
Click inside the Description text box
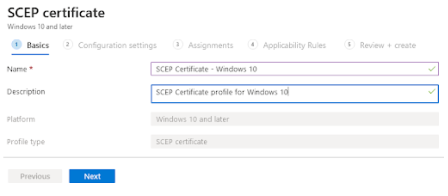click(x=295, y=94)
